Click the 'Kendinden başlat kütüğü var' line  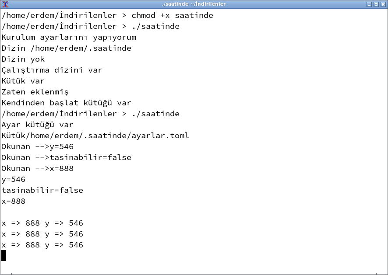66,103
